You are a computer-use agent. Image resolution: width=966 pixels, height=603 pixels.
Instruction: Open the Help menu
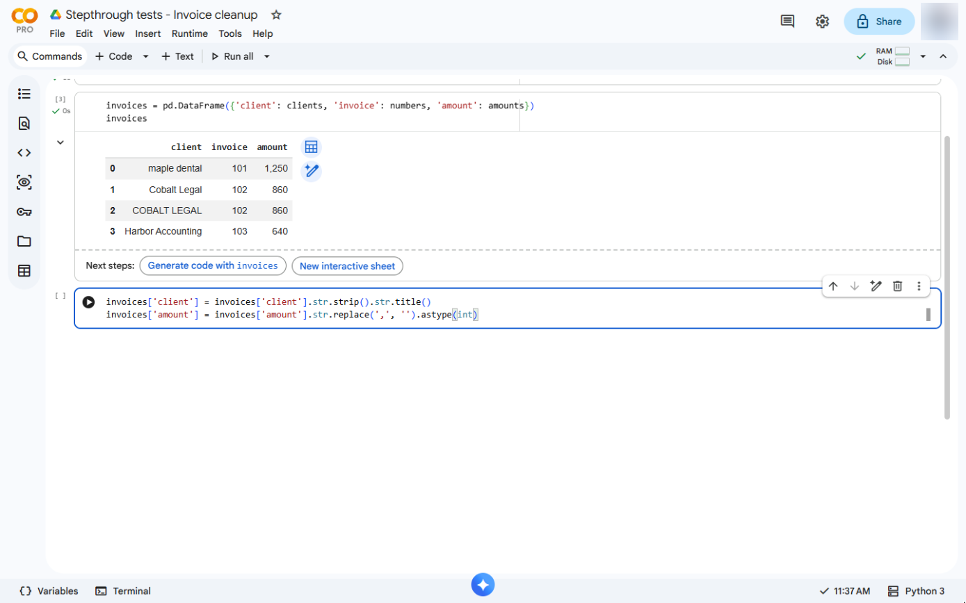[x=263, y=33]
